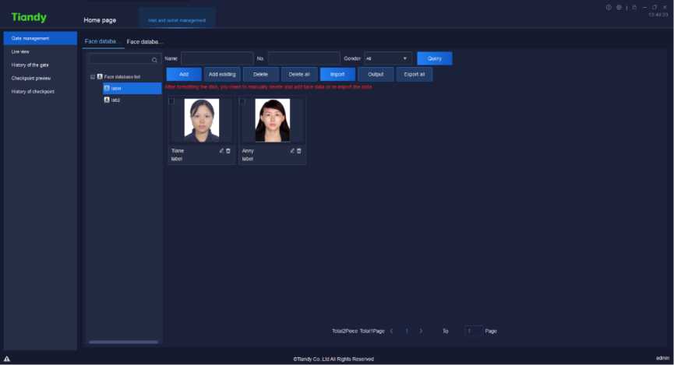Go to previous page with left chevron

pos(391,331)
